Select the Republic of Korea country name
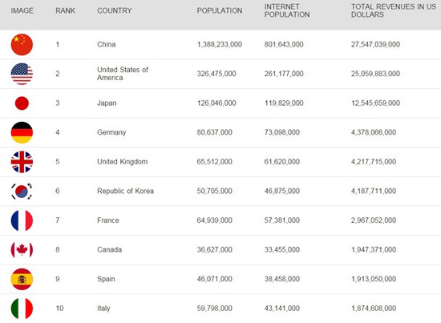The width and height of the screenshot is (441, 323). [x=125, y=192]
